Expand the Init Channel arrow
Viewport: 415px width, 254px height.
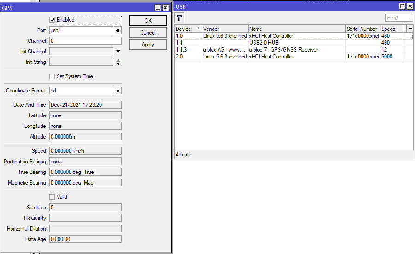point(118,52)
